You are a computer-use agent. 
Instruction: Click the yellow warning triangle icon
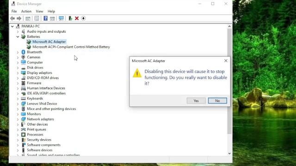point(137,73)
